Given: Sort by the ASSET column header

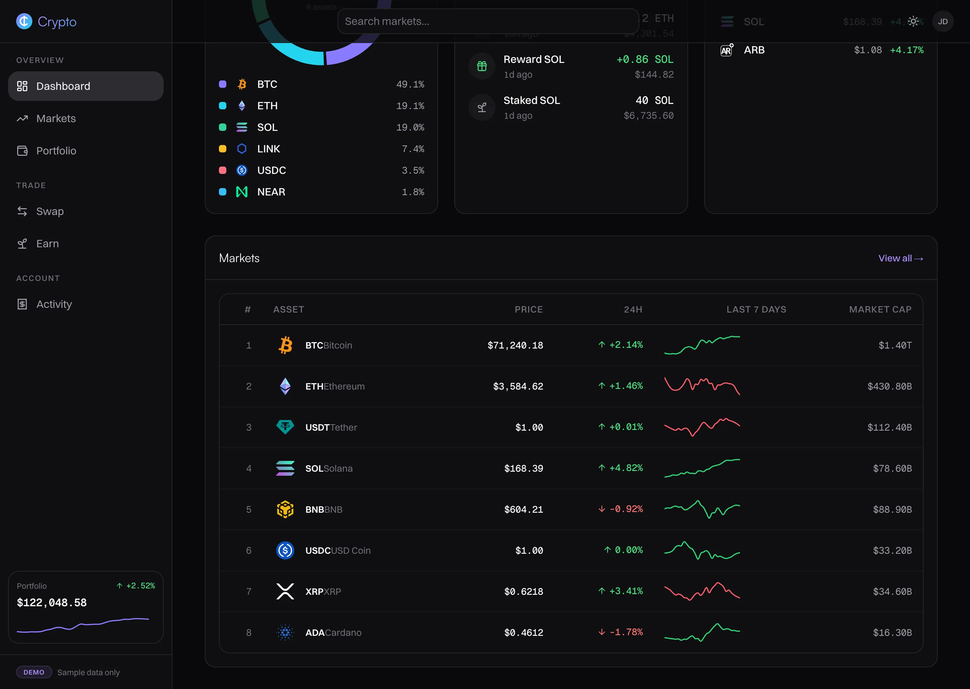Looking at the screenshot, I should 289,310.
